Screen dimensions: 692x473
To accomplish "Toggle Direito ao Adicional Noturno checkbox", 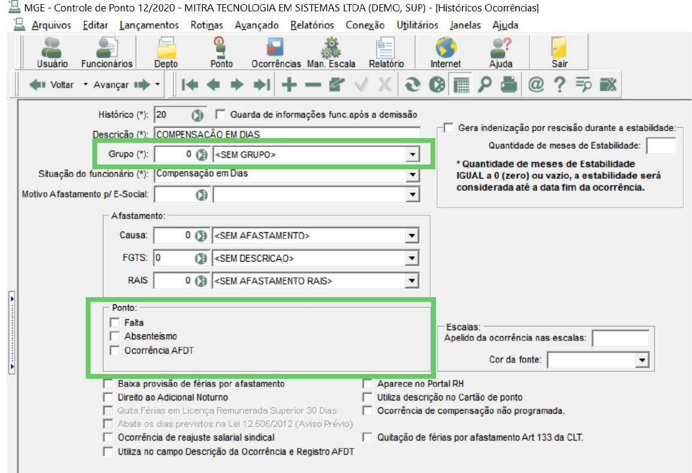I will (x=108, y=397).
